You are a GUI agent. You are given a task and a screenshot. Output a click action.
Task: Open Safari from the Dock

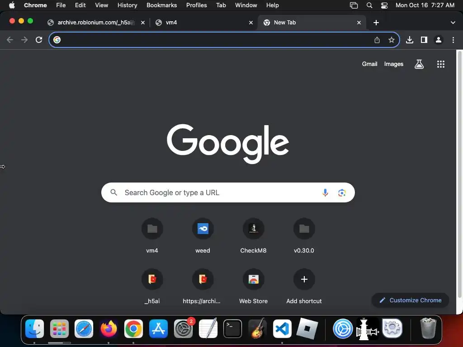[84, 328]
